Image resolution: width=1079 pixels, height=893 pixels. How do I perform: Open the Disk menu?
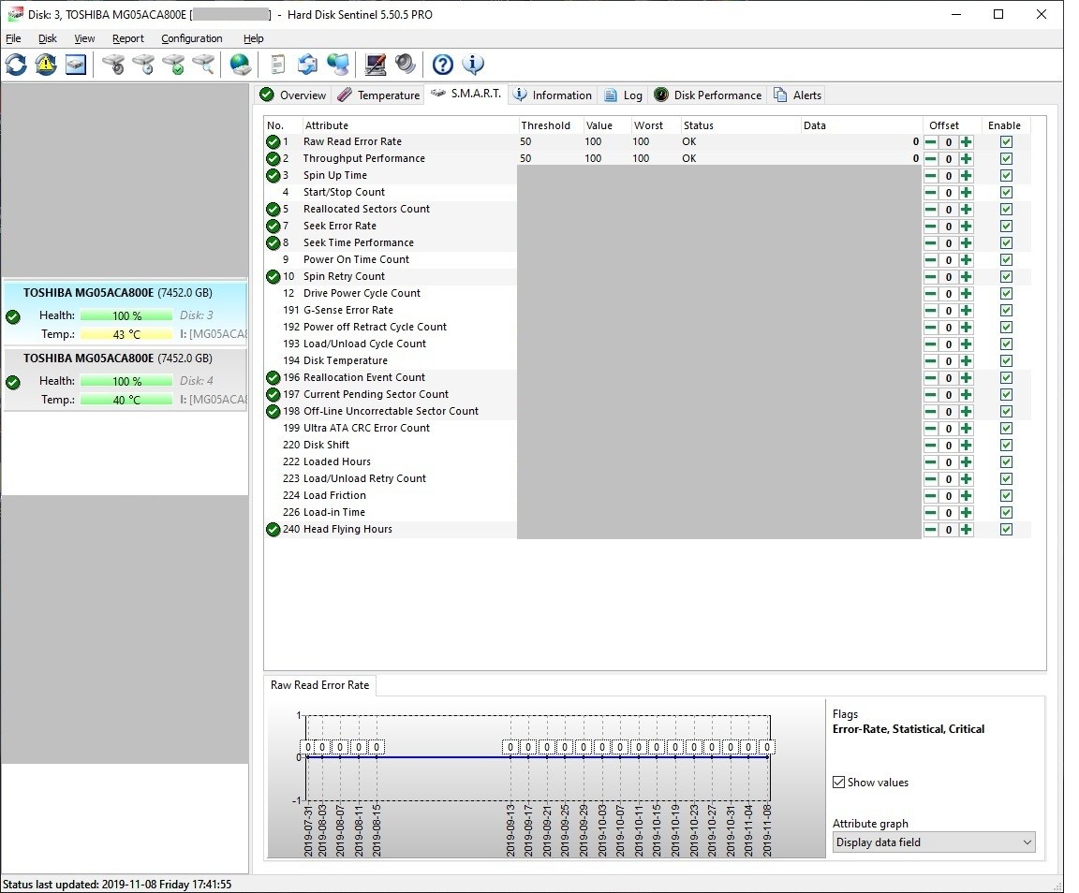click(48, 38)
